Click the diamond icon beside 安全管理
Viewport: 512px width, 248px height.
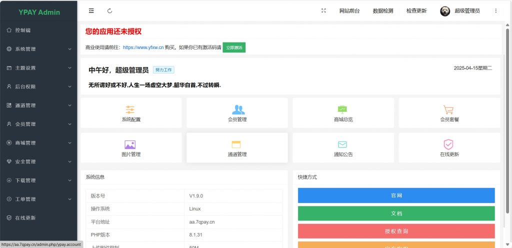(x=9, y=161)
